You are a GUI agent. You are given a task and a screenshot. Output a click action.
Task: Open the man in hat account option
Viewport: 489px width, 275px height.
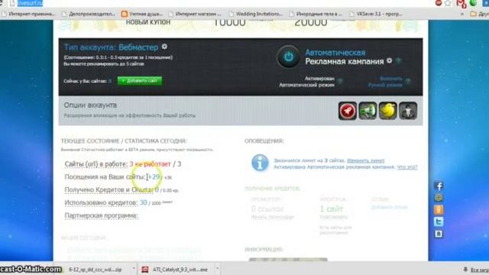point(408,111)
